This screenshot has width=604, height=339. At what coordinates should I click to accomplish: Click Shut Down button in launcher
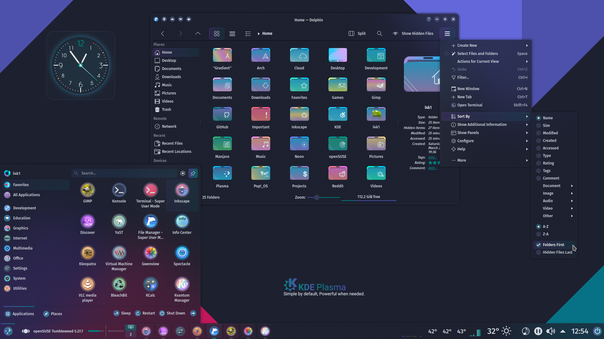click(172, 313)
